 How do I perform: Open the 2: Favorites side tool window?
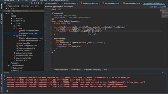click(1, 79)
